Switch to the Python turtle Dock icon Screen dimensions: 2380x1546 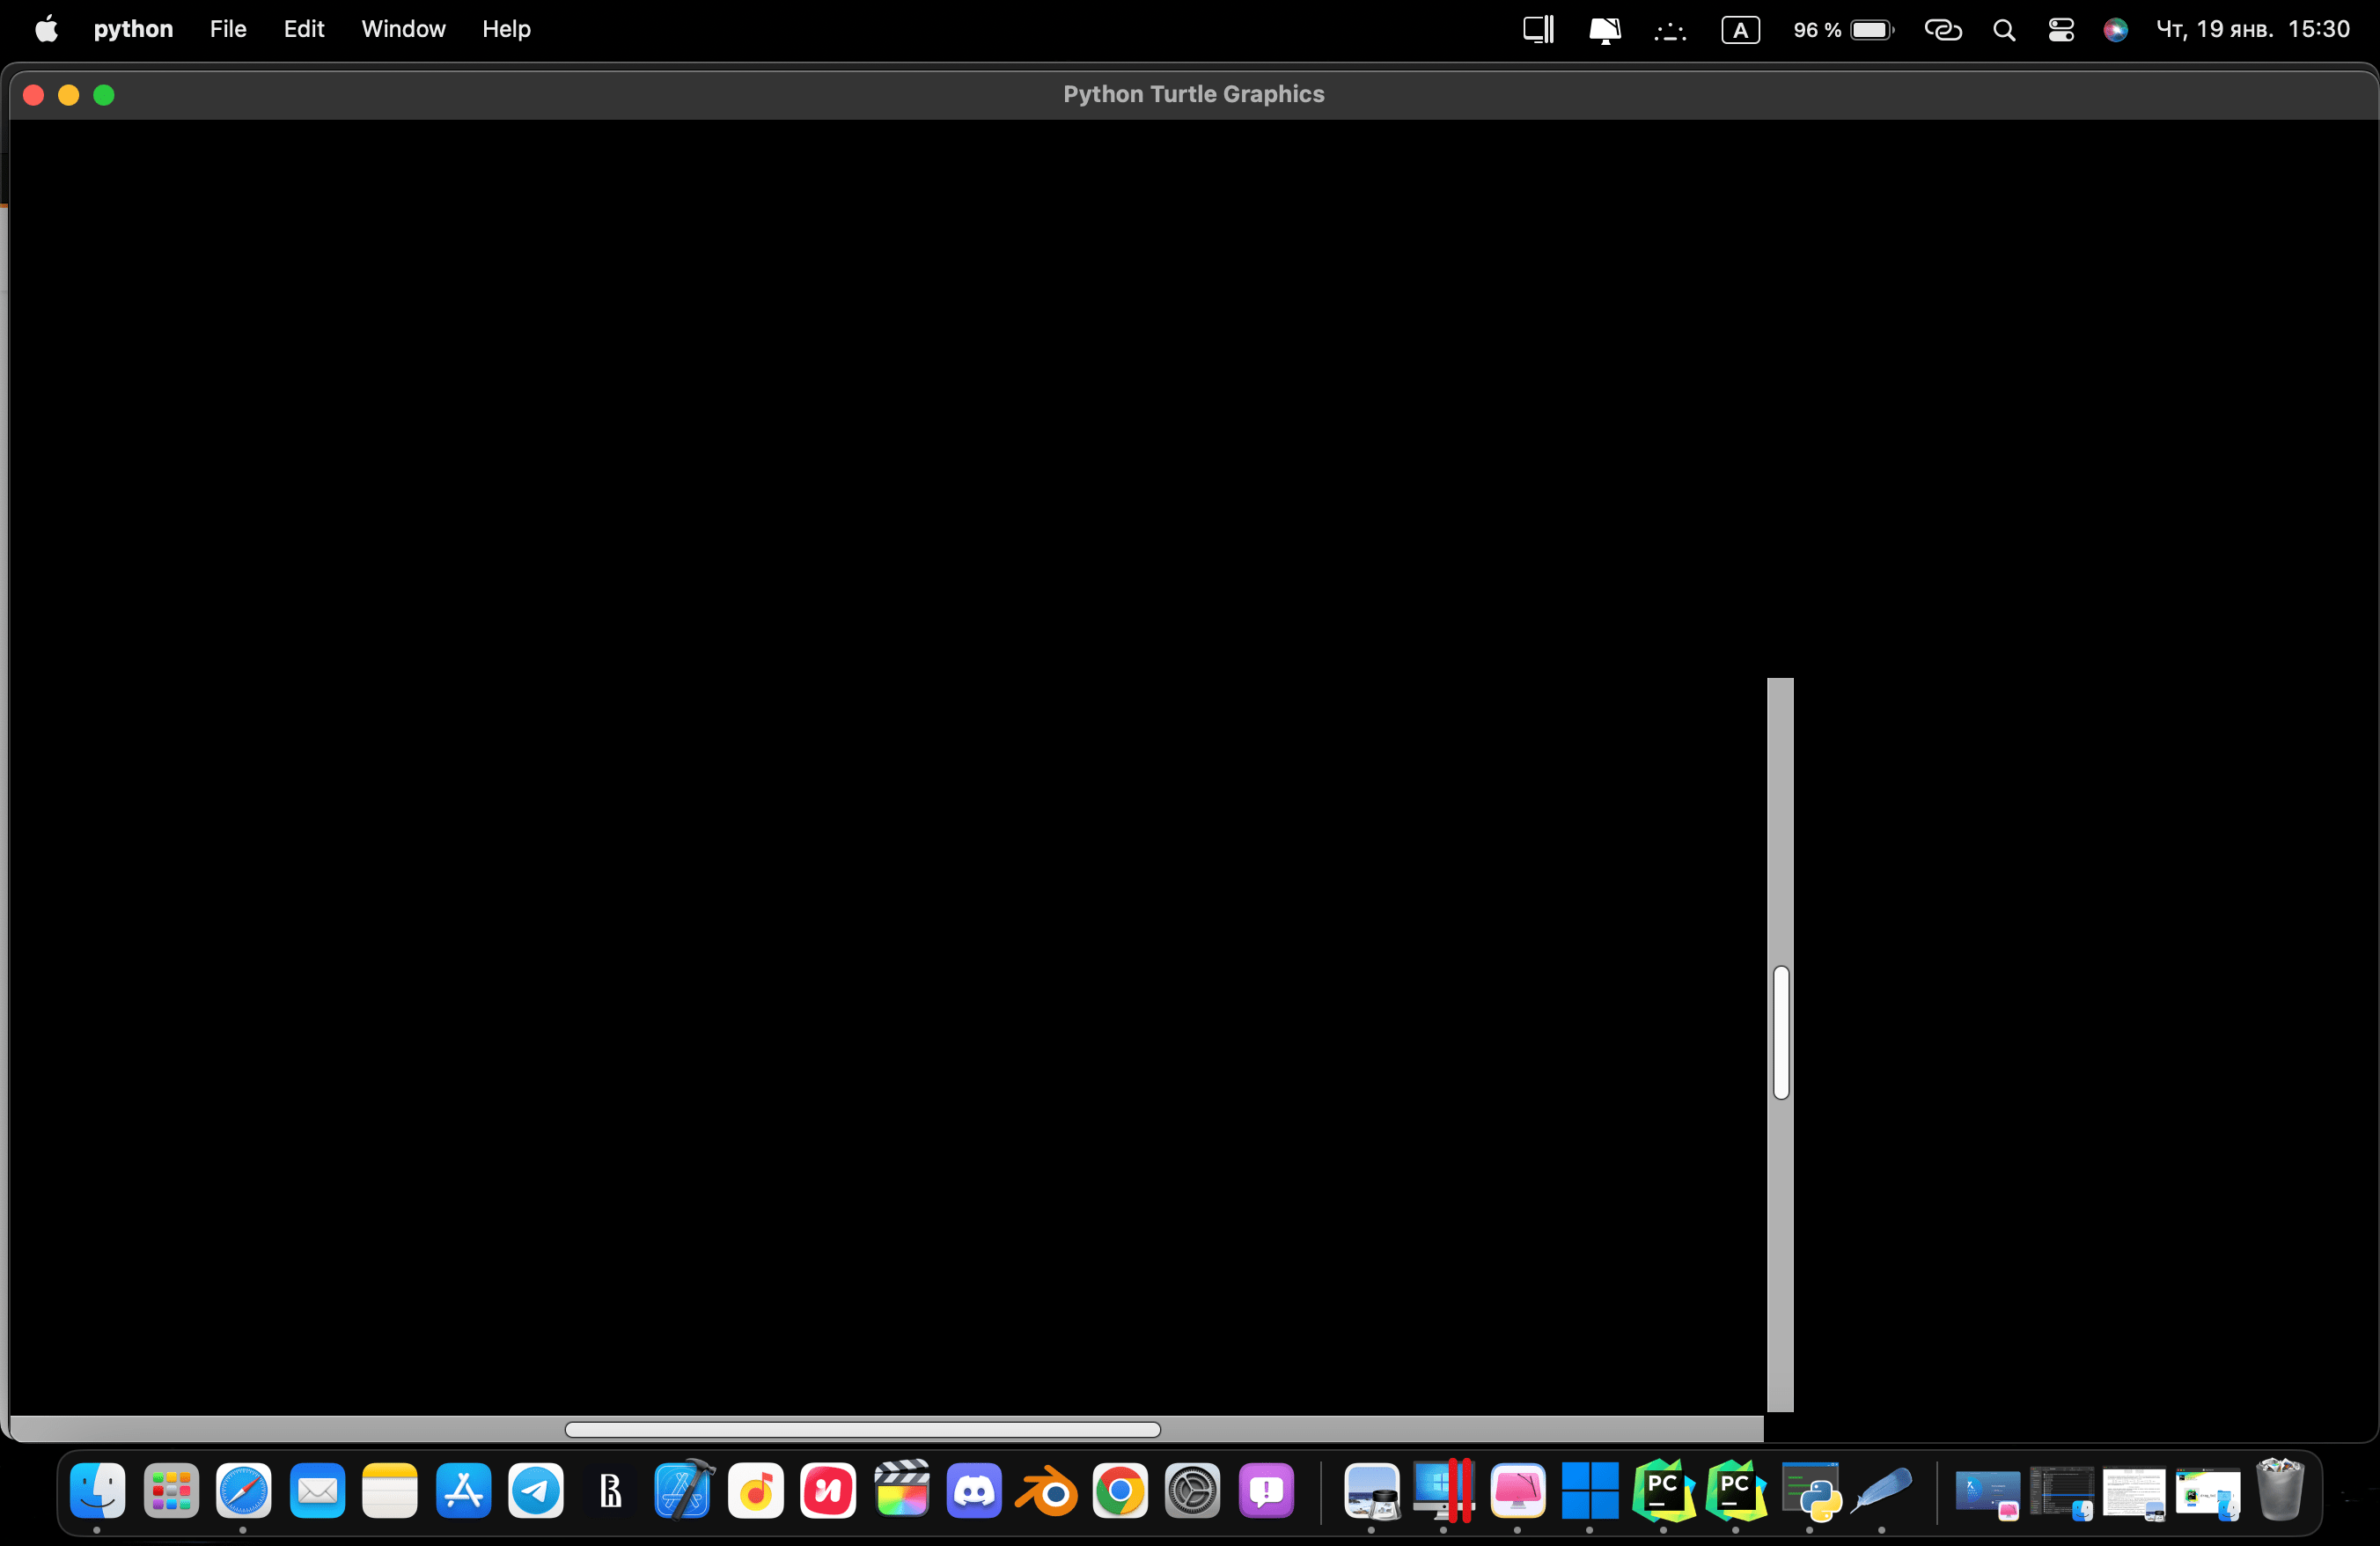point(1811,1491)
